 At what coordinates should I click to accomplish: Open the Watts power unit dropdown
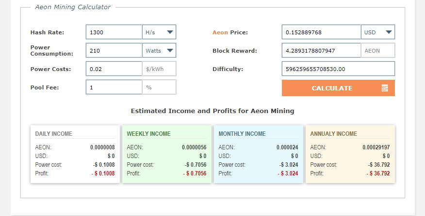[x=159, y=50]
